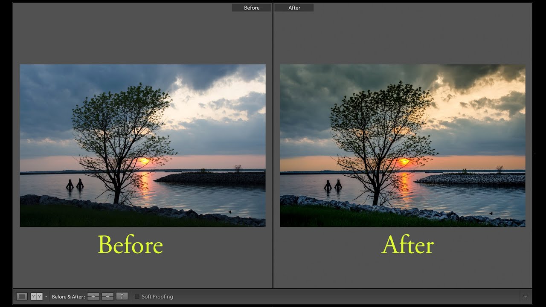Expand right panel via edge arrow
The image size is (546, 307).
pos(535,153)
